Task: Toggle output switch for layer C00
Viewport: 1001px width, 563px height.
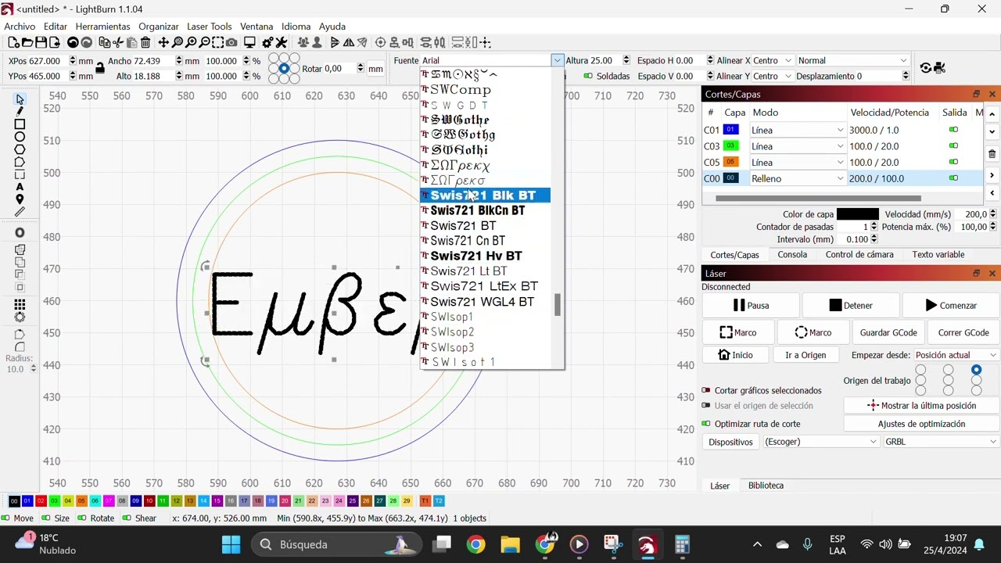Action: click(x=953, y=178)
